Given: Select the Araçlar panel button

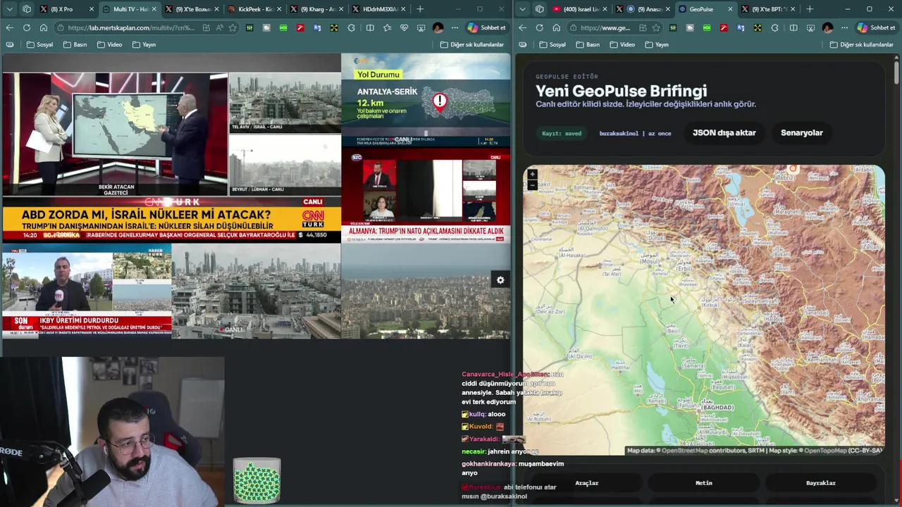Looking at the screenshot, I should click(x=586, y=483).
